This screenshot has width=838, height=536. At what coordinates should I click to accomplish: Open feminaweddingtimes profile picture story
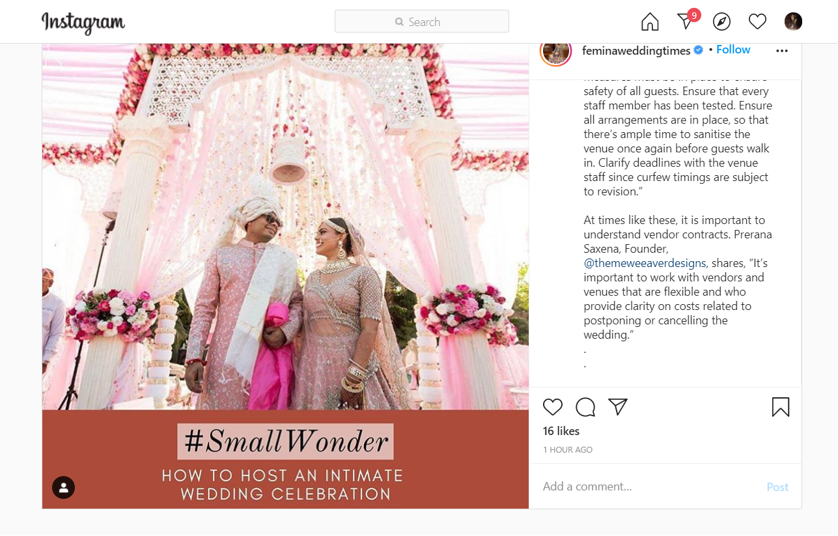pyautogui.click(x=555, y=51)
